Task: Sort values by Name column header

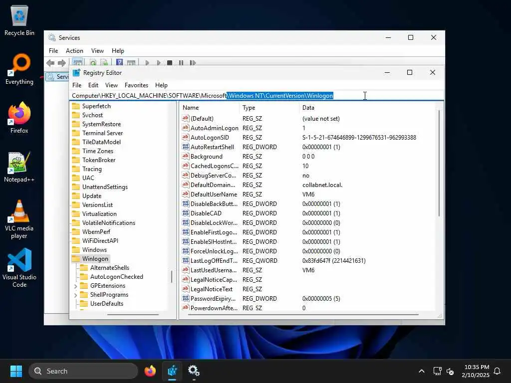Action: pyautogui.click(x=209, y=108)
